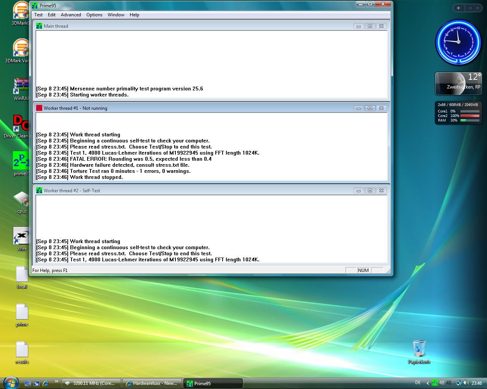Click the Prime95 title bar icon
This screenshot has width=487, height=389.
(x=35, y=6)
